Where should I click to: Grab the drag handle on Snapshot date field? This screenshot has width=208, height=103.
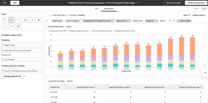click(3, 45)
